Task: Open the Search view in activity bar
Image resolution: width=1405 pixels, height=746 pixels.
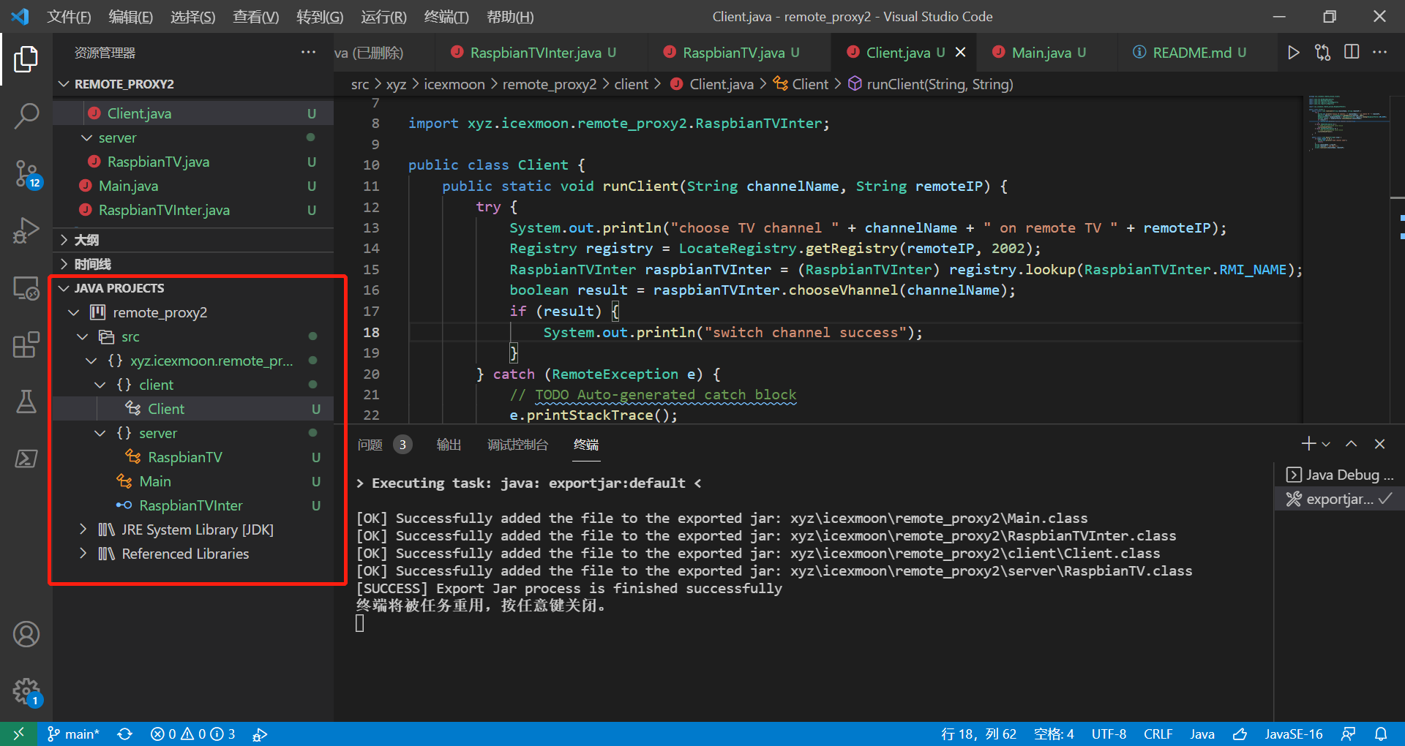Action: pos(26,116)
